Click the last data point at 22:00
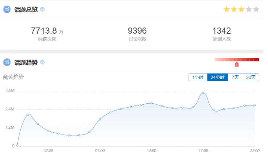The height and width of the screenshot is (156, 268). 255,105
